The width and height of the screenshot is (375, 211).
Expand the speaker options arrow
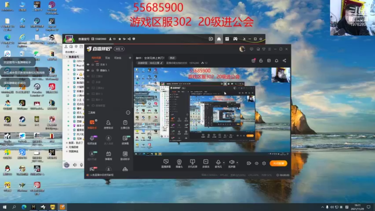coord(237,162)
